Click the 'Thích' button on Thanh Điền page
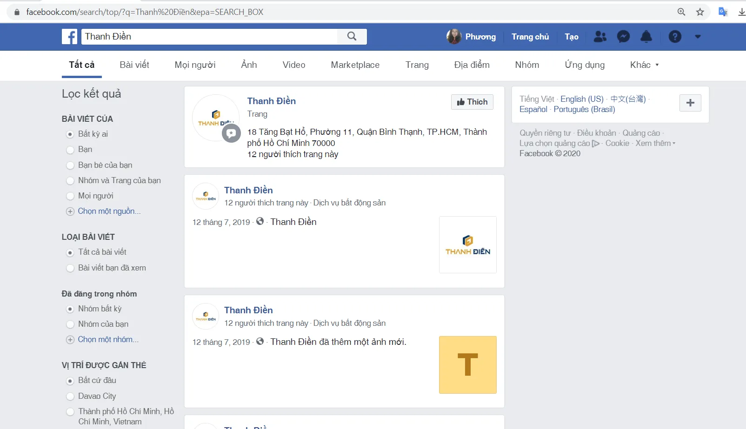Screen dimensions: 746x429 [x=472, y=102]
